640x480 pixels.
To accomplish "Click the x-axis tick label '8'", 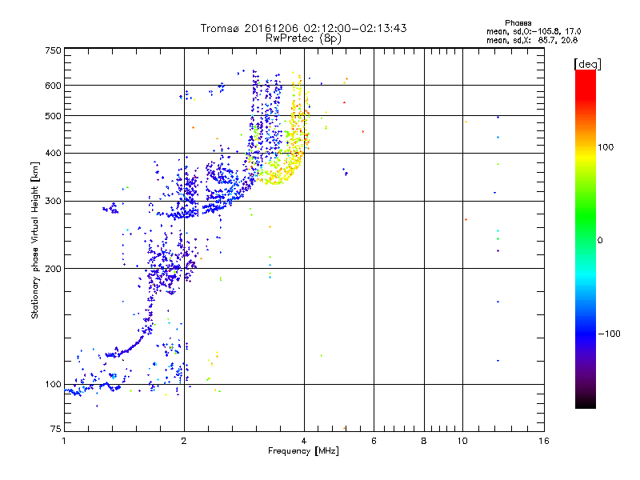I will [424, 441].
